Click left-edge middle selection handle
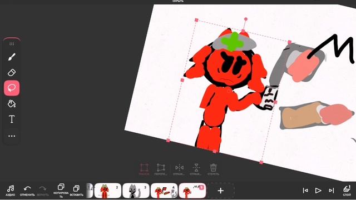Screen dimensions: 356x200 point(182,80)
